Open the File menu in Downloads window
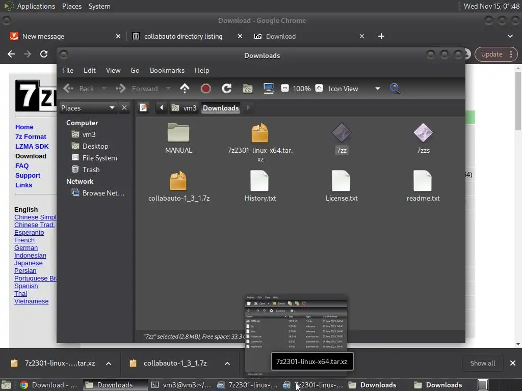 (x=68, y=70)
